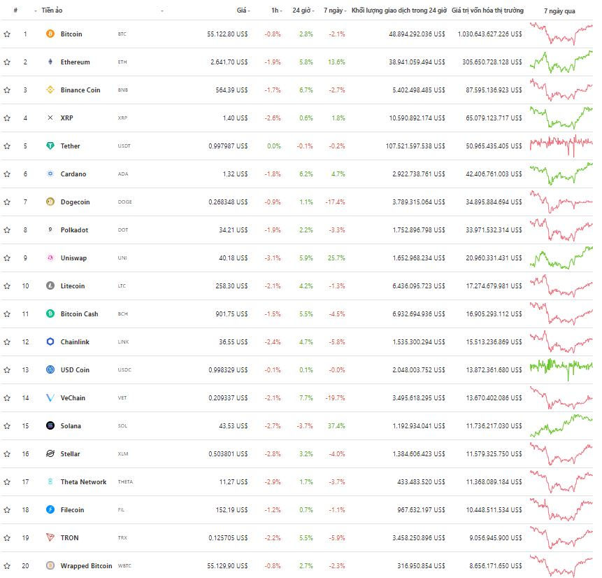The height and width of the screenshot is (578, 602).
Task: Click Solana's 37.4% weekly change
Action: click(x=336, y=426)
